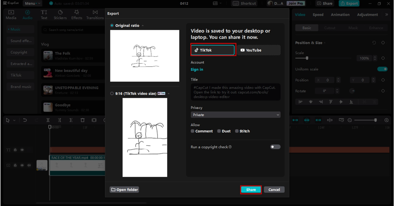Viewport: 394px width, 206px height.
Task: Click the 9:16 vertical video preview
Action: (x=145, y=138)
